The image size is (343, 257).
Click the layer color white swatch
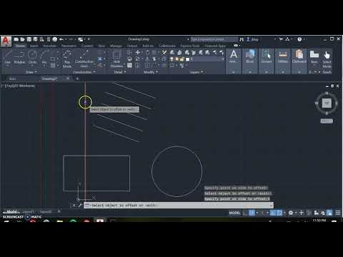click(x=187, y=59)
